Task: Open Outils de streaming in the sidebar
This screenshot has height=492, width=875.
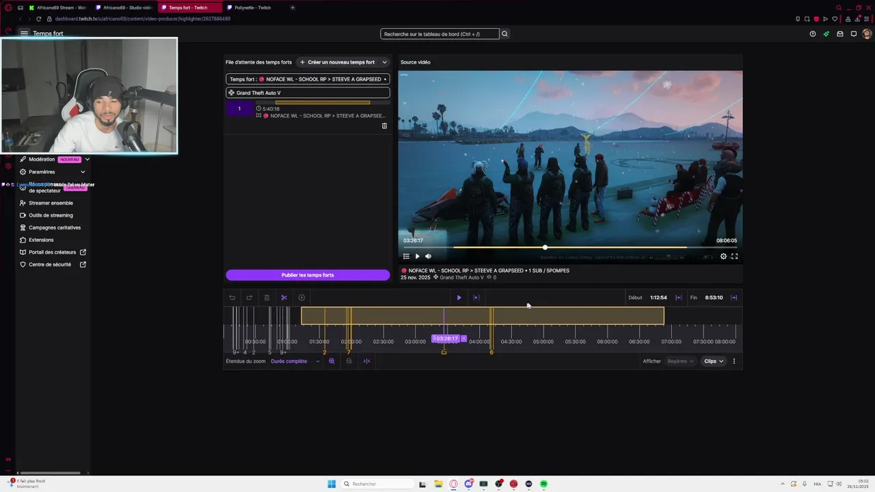Action: [x=46, y=215]
